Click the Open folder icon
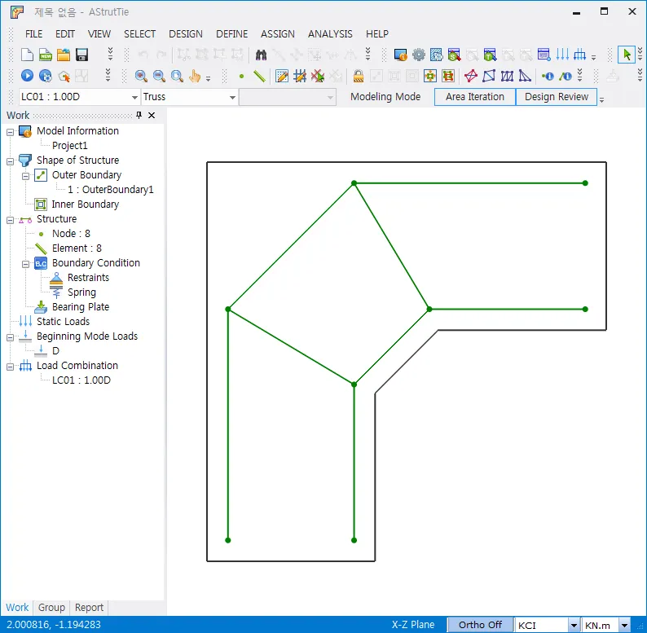Screen dimensions: 647x633 tap(64, 55)
